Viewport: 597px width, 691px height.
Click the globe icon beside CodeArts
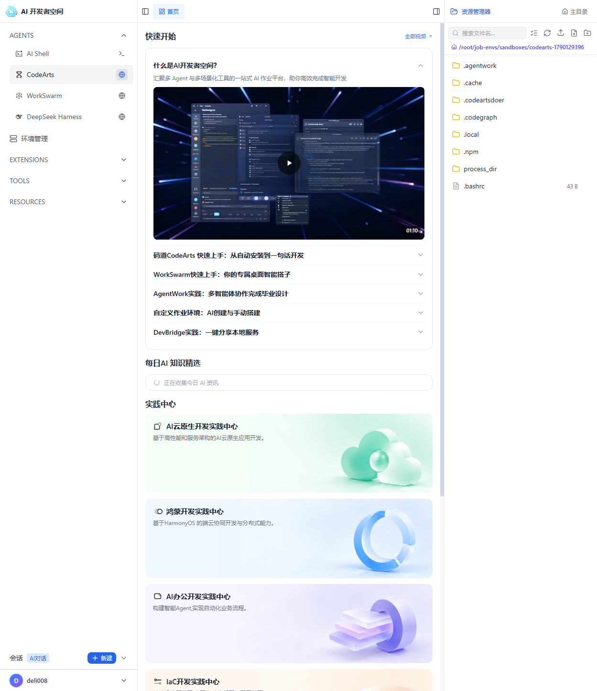[x=122, y=75]
